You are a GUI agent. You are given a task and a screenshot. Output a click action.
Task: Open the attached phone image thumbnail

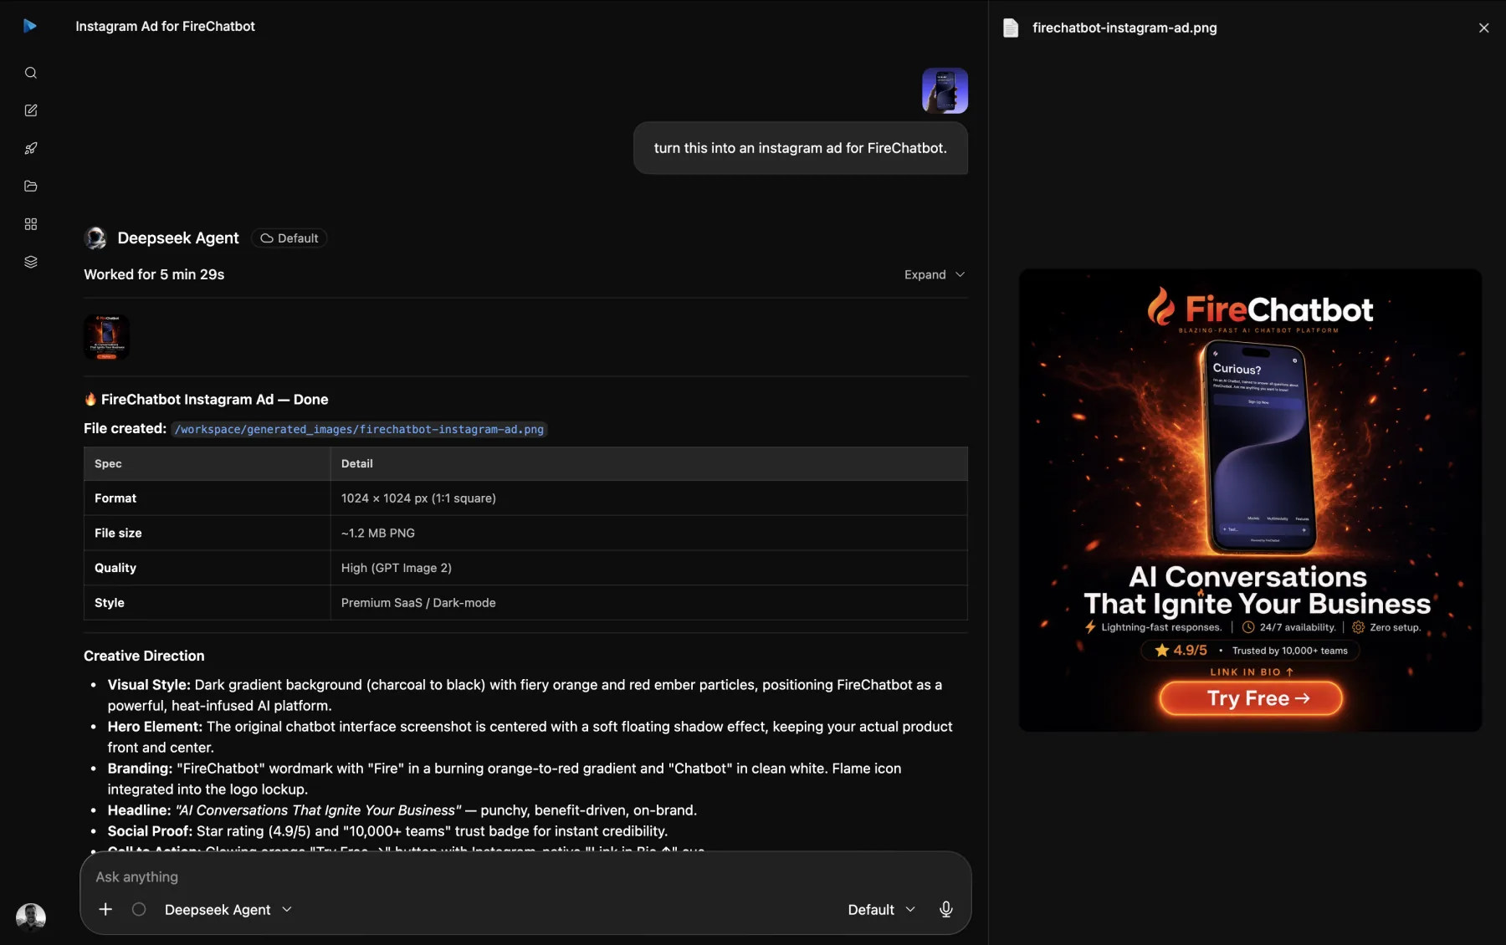click(x=945, y=90)
